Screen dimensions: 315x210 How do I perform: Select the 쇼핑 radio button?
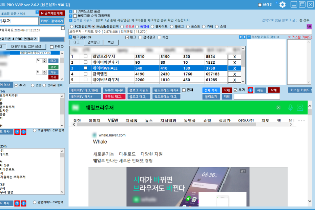point(217,26)
